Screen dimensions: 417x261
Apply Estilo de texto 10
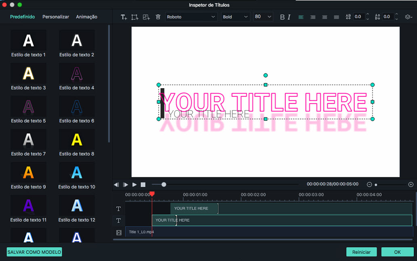click(x=77, y=176)
